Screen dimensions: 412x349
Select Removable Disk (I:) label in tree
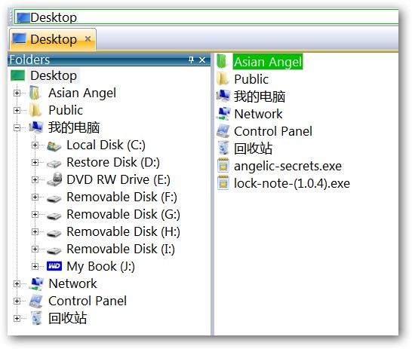coord(121,249)
